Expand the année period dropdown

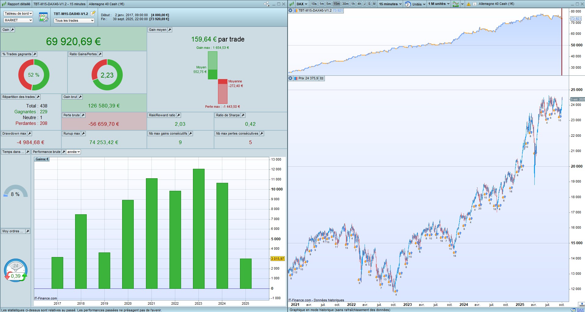coord(74,152)
